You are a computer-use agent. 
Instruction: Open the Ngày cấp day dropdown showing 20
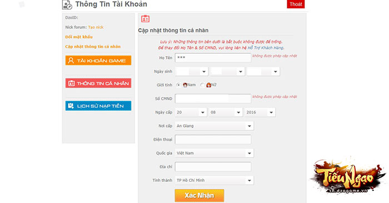(x=191, y=113)
